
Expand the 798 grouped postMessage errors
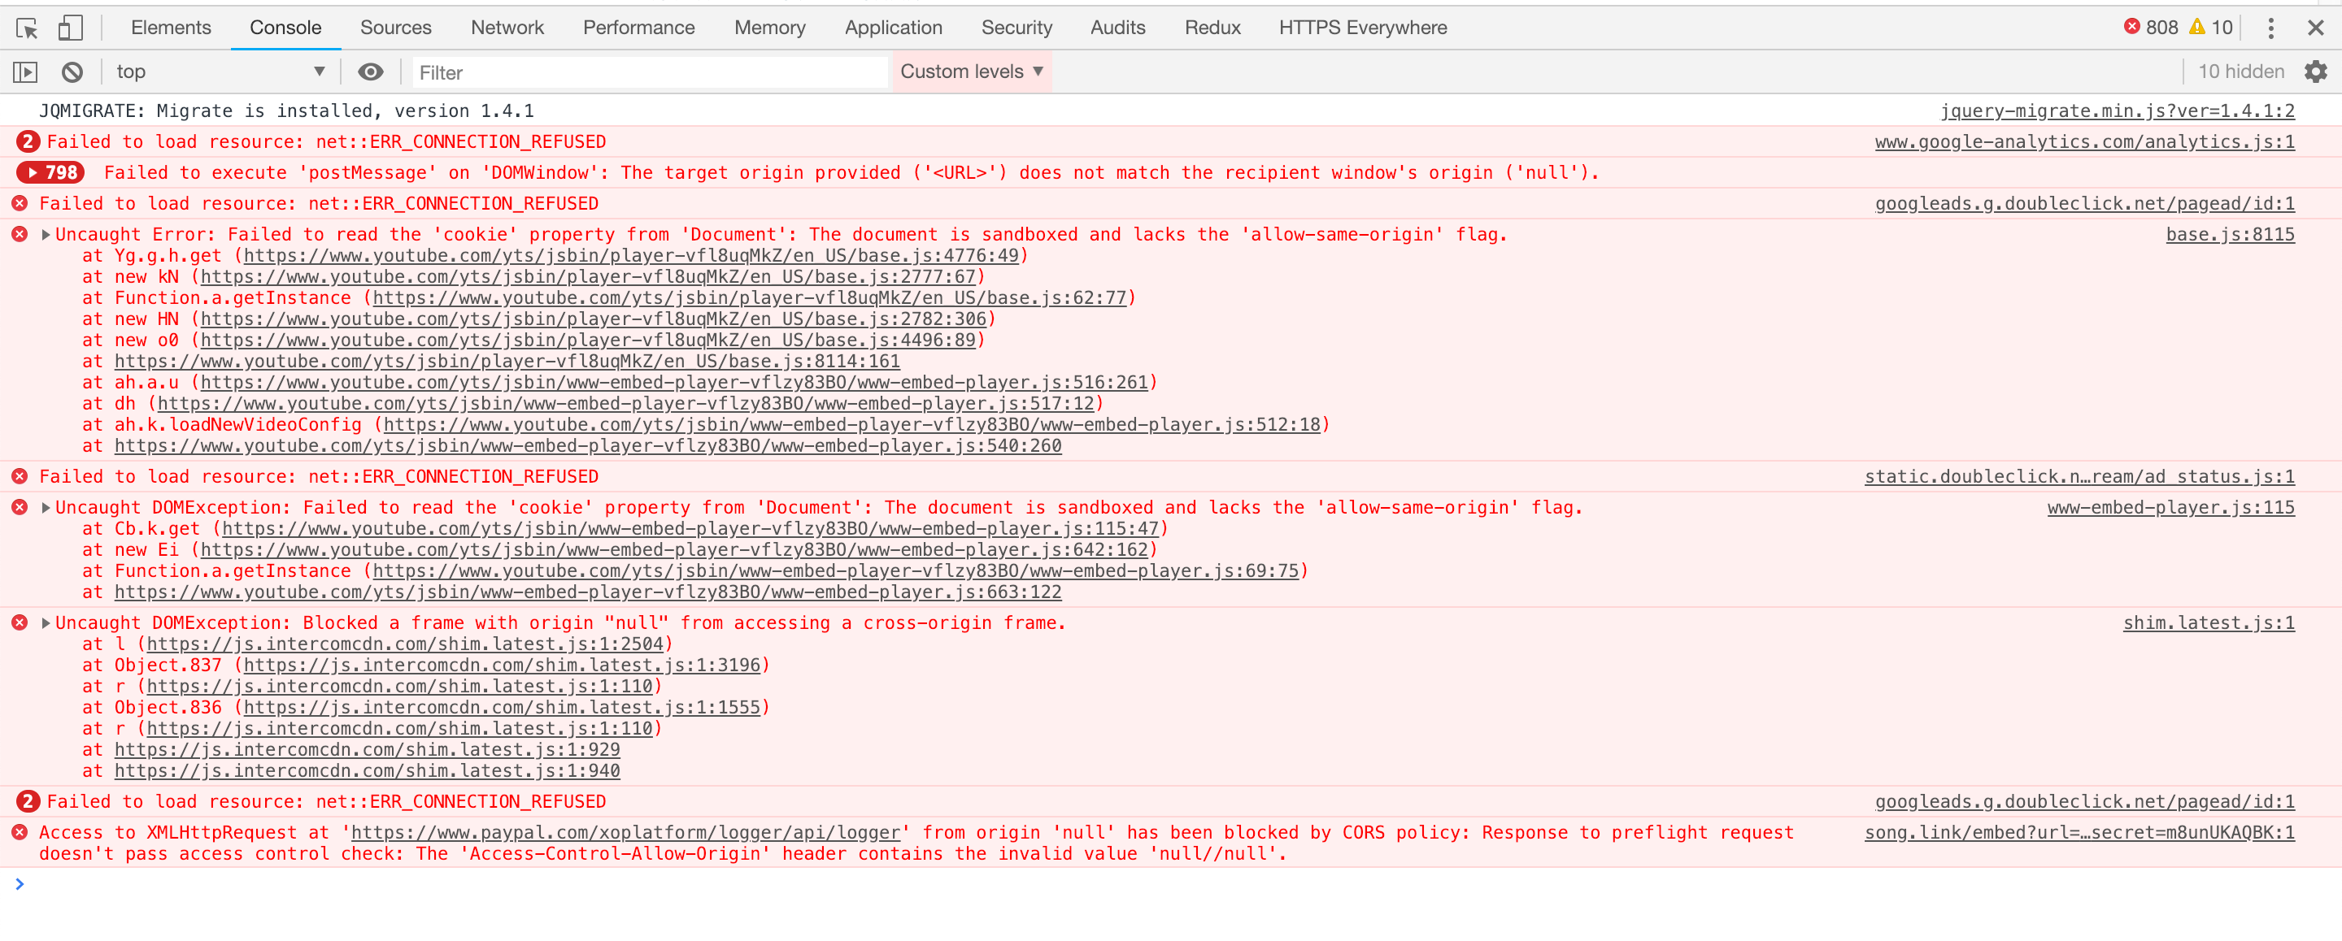(51, 172)
